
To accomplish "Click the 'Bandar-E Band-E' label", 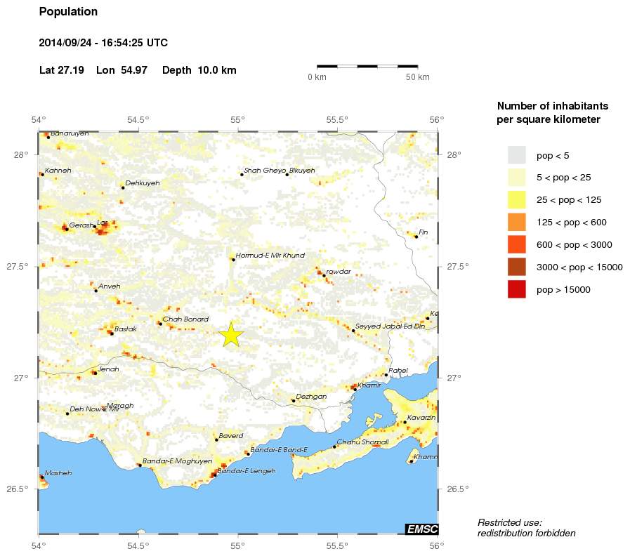I will [279, 450].
